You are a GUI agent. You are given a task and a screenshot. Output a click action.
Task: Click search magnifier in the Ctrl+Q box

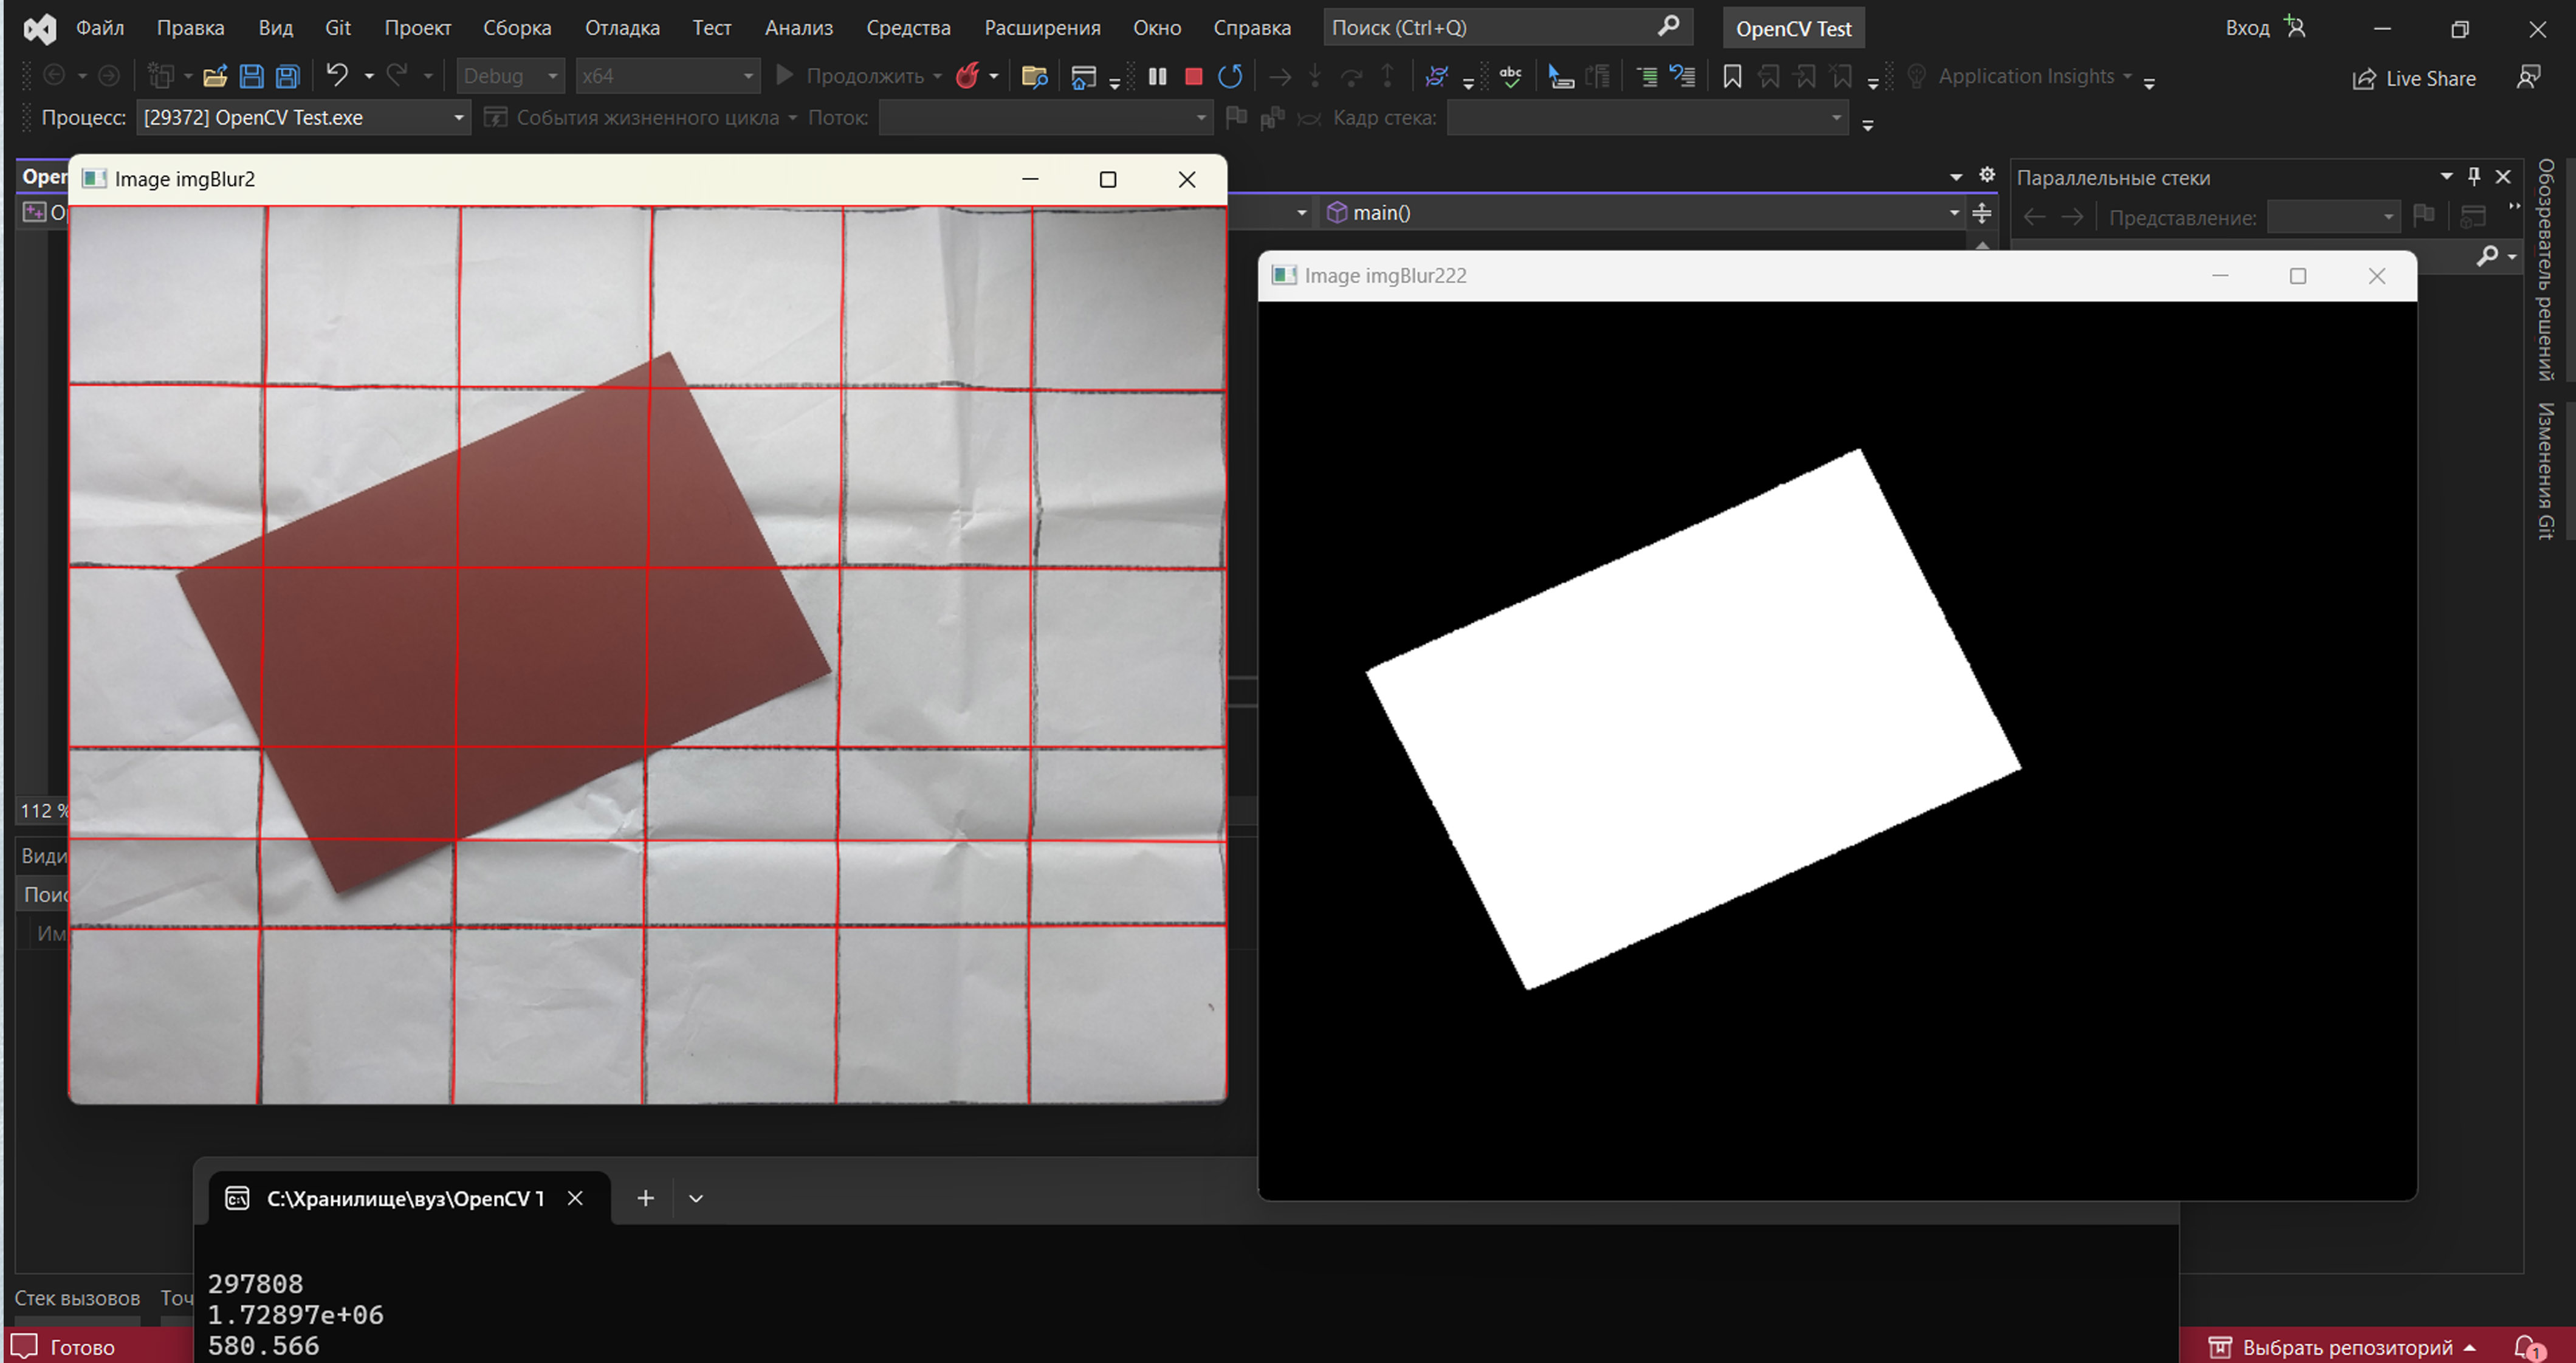pos(1667,26)
